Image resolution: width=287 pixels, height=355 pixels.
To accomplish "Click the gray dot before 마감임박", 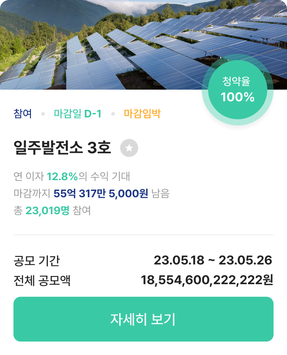I will [113, 114].
